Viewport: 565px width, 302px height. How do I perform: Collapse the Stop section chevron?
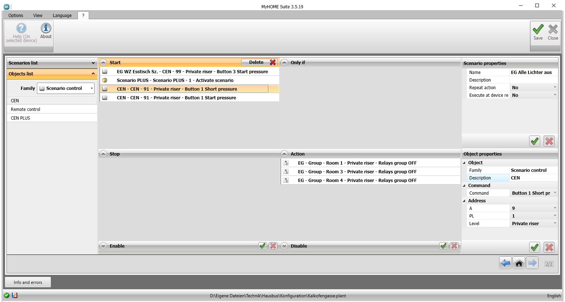click(x=104, y=154)
